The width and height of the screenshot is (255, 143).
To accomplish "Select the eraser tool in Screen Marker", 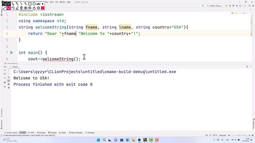I will (17, 8).
